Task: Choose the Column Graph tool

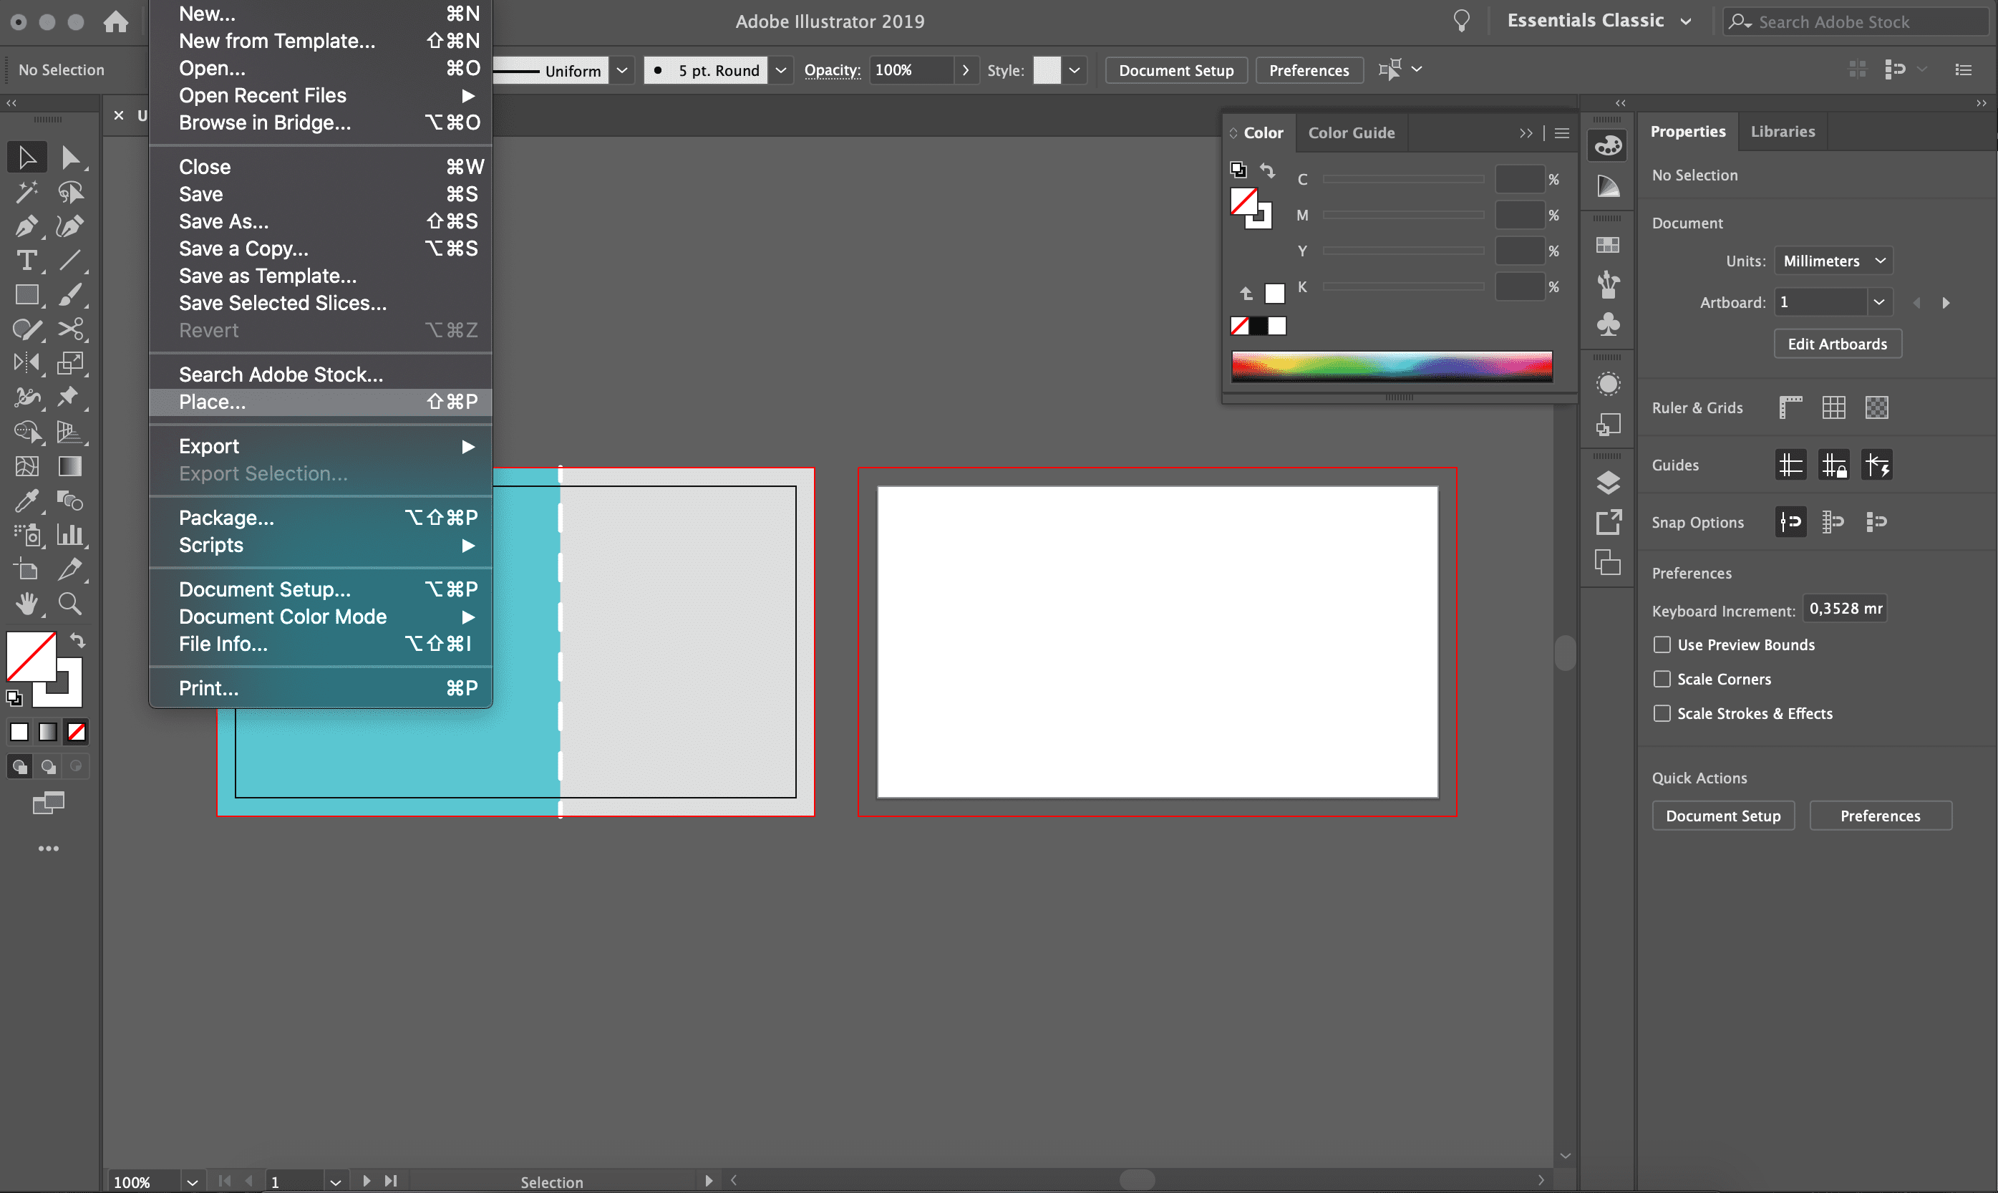Action: coord(70,535)
